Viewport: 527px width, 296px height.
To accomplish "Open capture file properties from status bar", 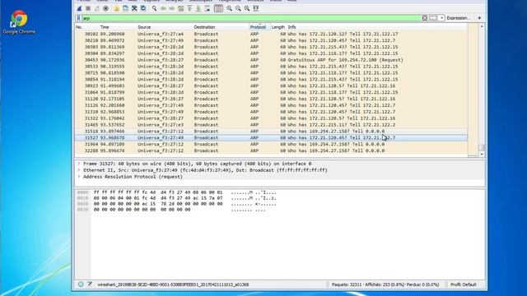I will pyautogui.click(x=90, y=284).
